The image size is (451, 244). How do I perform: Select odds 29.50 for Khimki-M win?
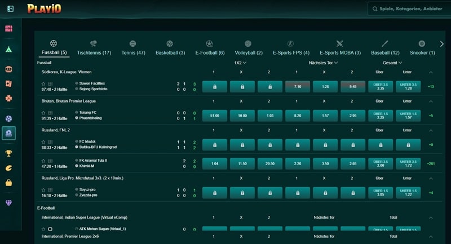point(270,163)
